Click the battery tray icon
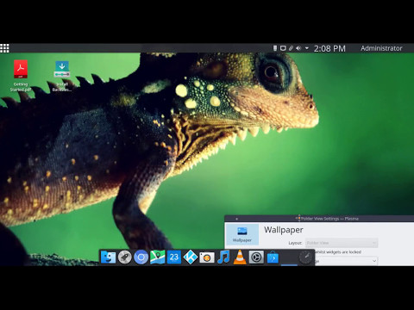This screenshot has width=414, height=310. [x=275, y=48]
